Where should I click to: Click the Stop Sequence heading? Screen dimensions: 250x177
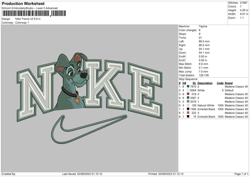(x=188, y=79)
